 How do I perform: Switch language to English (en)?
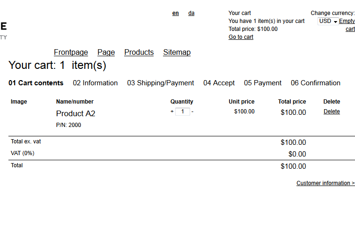176,13
